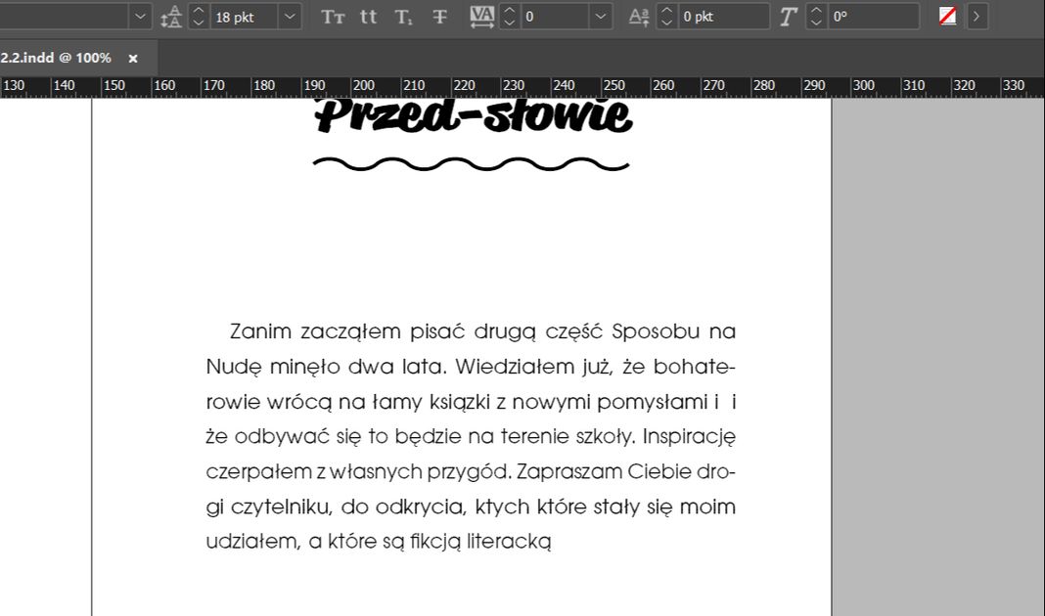Click the word Zanim in the paragraph
The width and height of the screenshot is (1045, 616).
point(260,330)
